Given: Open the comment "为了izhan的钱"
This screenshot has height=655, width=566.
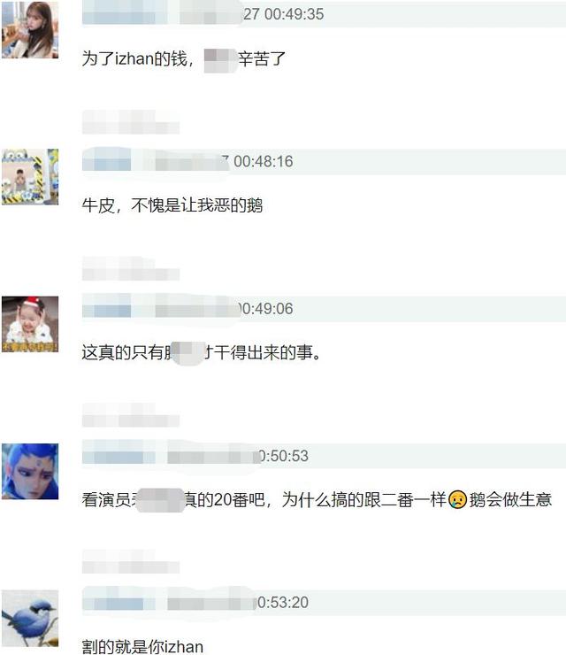Looking at the screenshot, I should (x=184, y=58).
